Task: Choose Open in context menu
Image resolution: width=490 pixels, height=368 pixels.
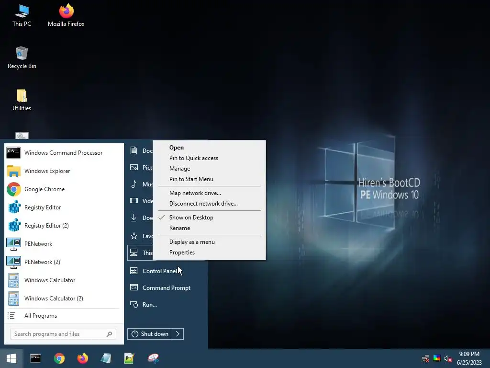Action: pyautogui.click(x=210, y=148)
